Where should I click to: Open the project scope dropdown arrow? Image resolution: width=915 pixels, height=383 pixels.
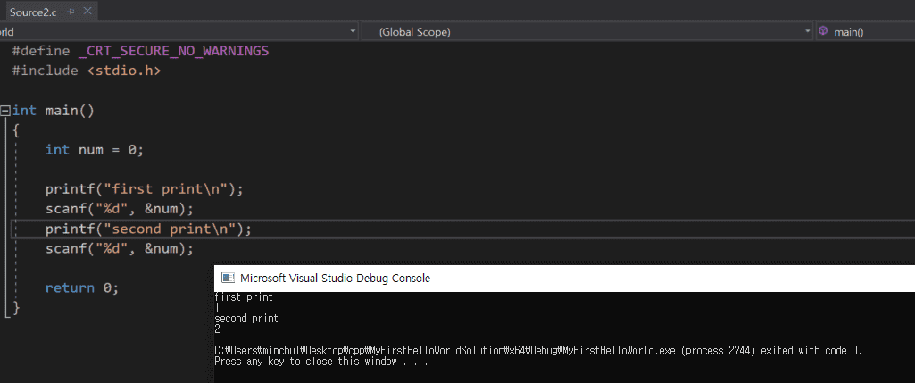[x=353, y=31]
